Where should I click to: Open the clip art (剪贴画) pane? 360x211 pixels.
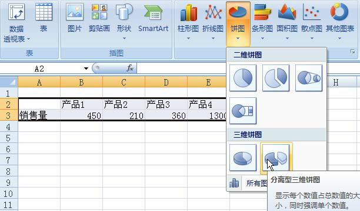pos(99,18)
